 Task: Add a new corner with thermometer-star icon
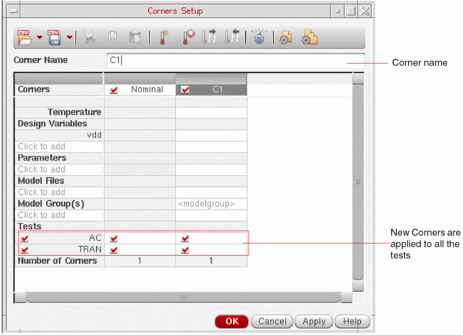[x=164, y=37]
